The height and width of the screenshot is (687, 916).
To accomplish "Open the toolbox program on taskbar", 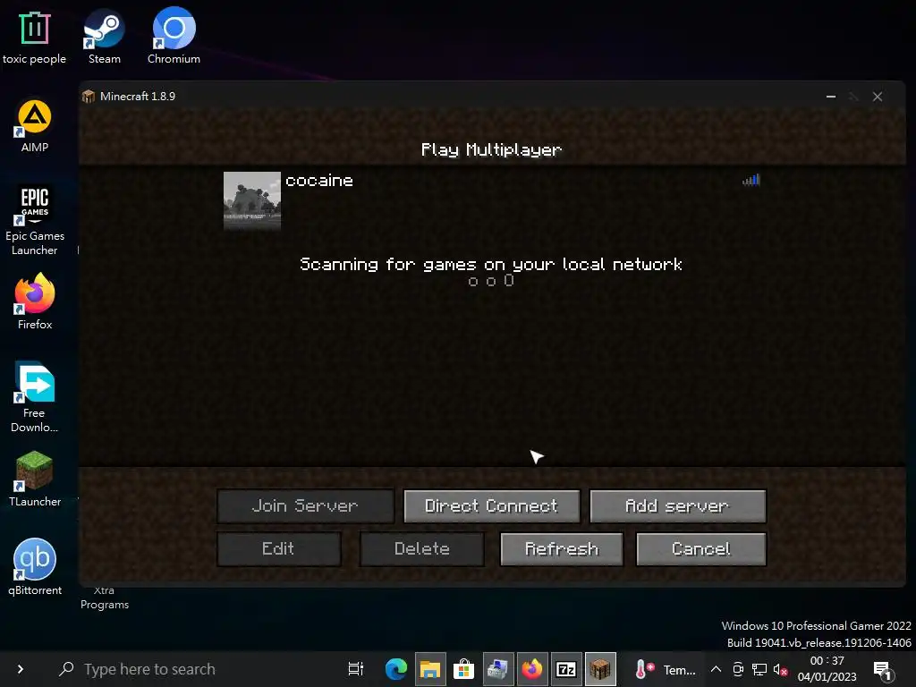I will click(497, 669).
